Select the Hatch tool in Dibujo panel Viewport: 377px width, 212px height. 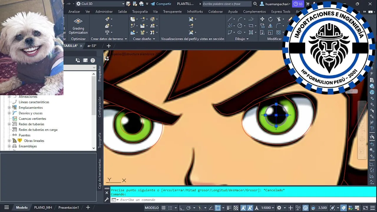click(251, 32)
